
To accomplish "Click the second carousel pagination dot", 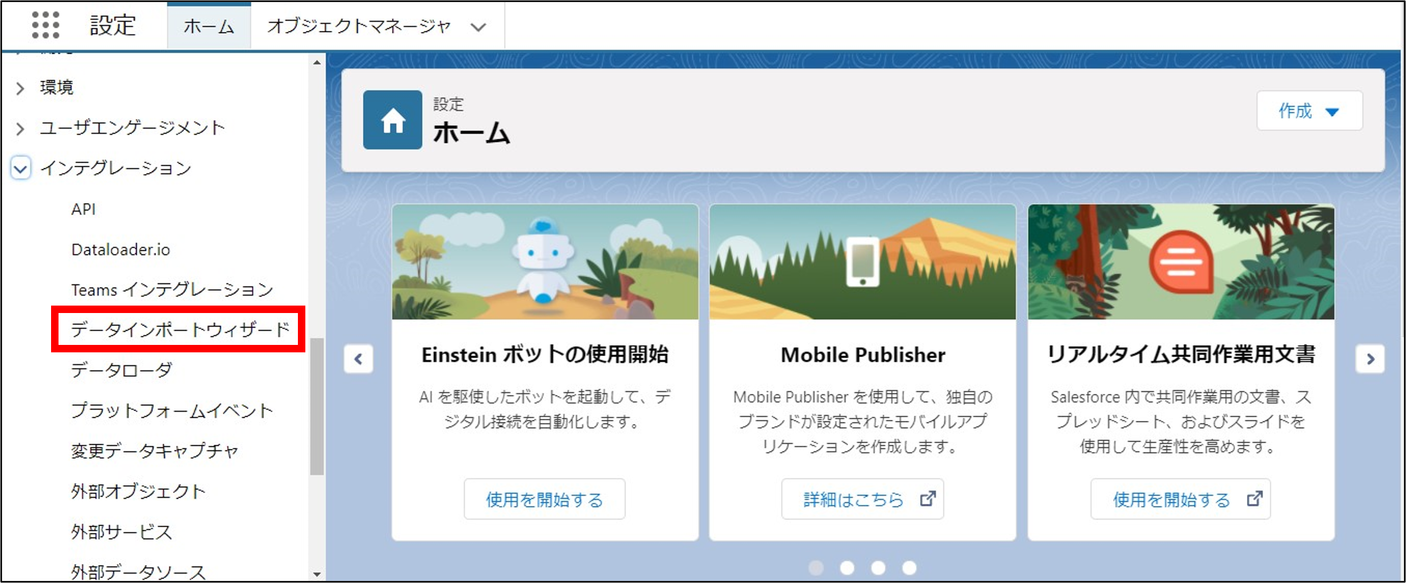I will [x=847, y=567].
